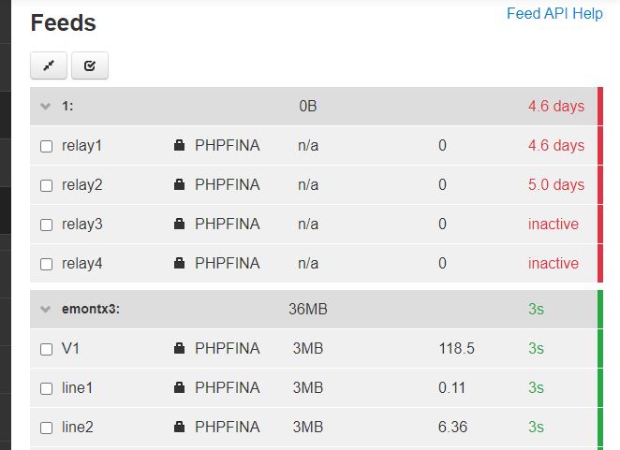Image resolution: width=620 pixels, height=450 pixels.
Task: Tick the relay1 checkbox
Action: 46,146
